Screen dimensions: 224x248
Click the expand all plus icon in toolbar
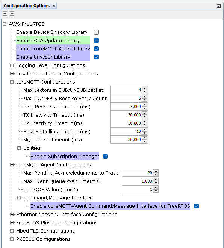click(12, 14)
